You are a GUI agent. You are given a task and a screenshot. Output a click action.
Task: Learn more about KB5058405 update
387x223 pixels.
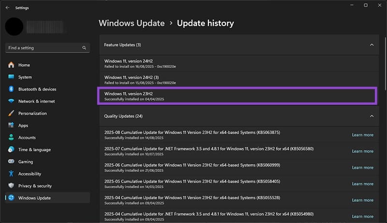tap(362, 184)
